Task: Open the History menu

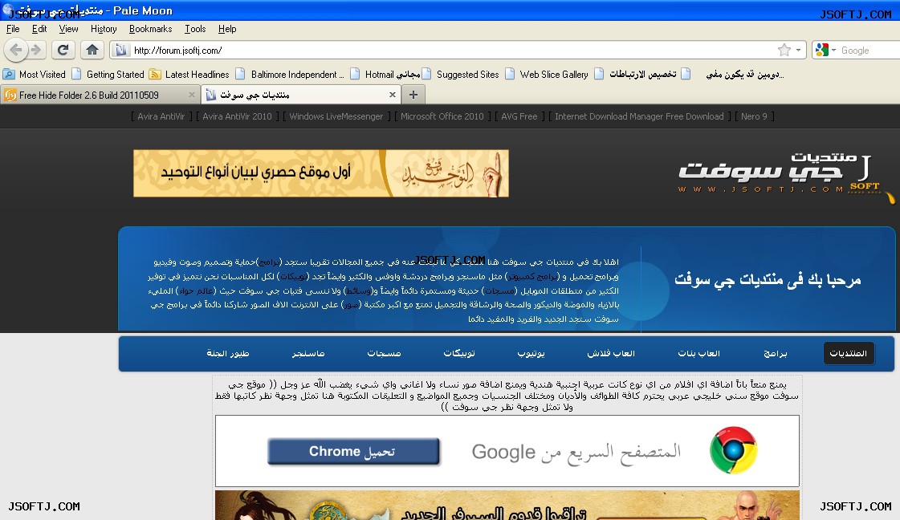Action: (104, 29)
